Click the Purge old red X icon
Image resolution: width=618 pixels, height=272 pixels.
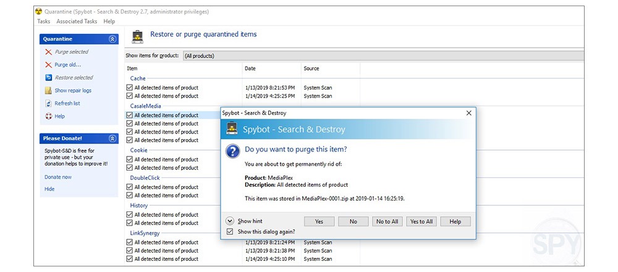point(48,65)
